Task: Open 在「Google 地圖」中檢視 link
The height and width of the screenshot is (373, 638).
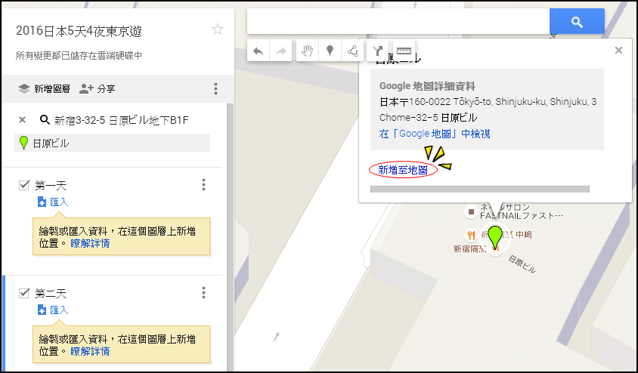Action: [x=435, y=134]
